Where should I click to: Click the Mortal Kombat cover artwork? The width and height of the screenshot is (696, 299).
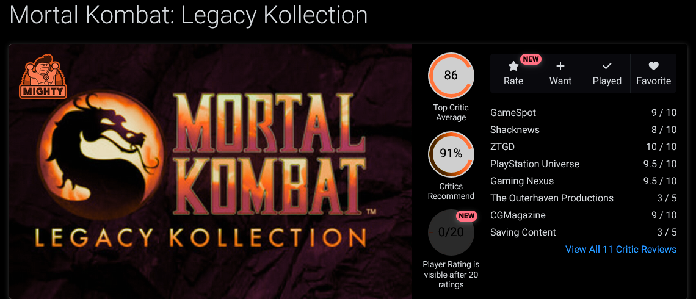(x=211, y=171)
